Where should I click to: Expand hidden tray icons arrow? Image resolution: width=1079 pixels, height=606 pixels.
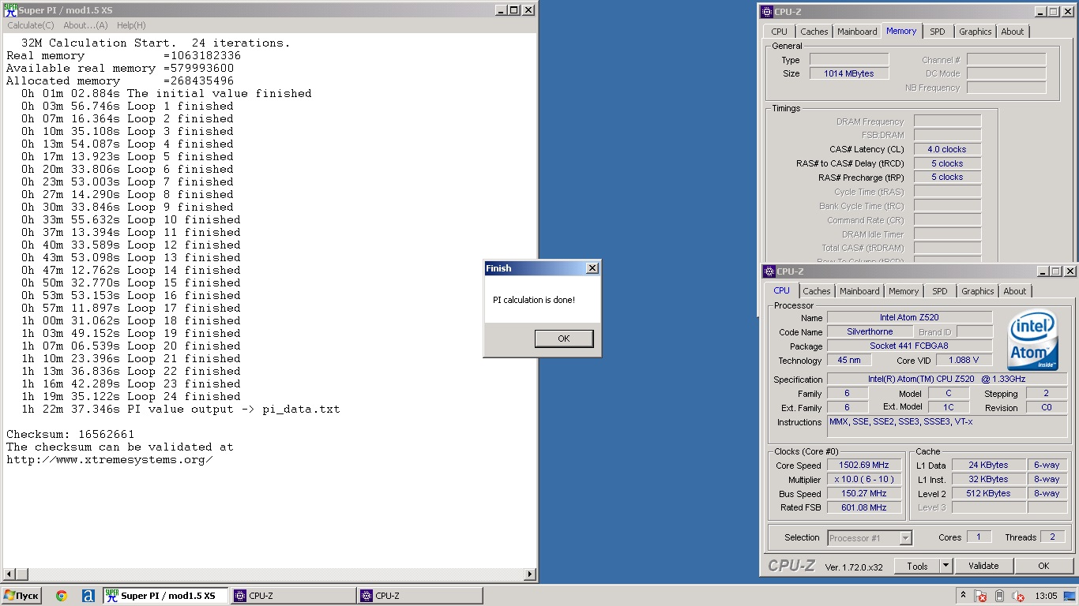coord(963,596)
